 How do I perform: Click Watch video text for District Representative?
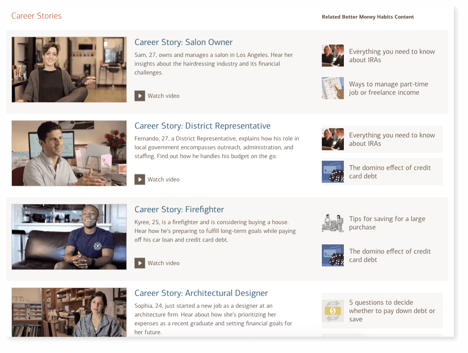click(164, 179)
